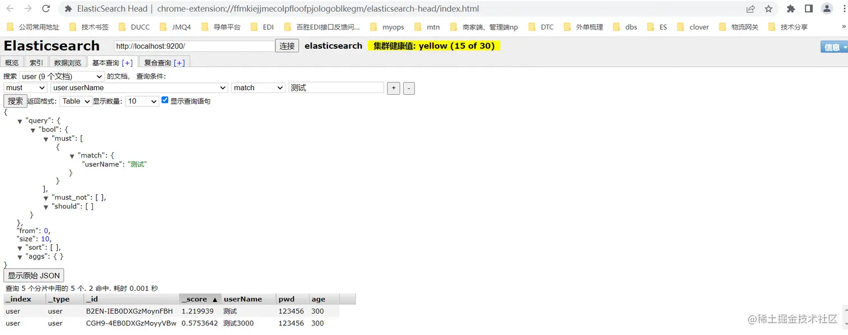Collapse the "bool" JSON node
The image size is (848, 335).
(x=33, y=130)
